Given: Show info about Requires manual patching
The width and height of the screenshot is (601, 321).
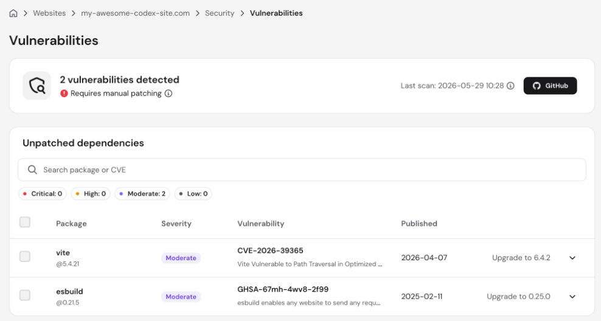Looking at the screenshot, I should coord(168,94).
